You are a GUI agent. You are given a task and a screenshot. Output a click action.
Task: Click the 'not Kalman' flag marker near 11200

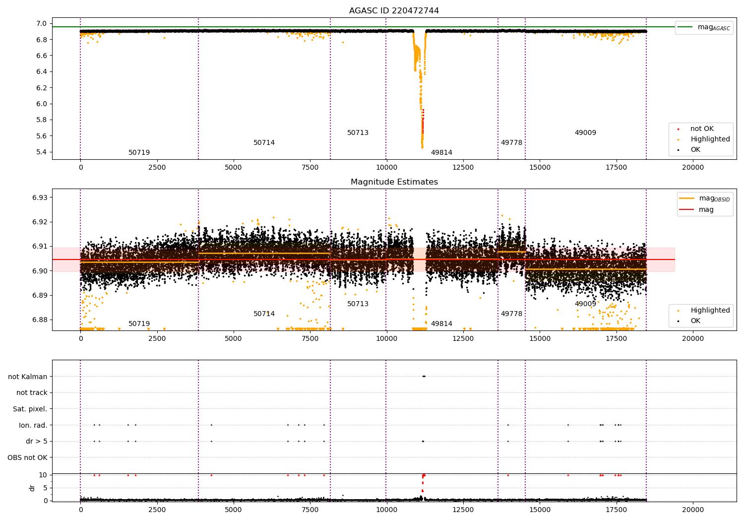pyautogui.click(x=424, y=377)
